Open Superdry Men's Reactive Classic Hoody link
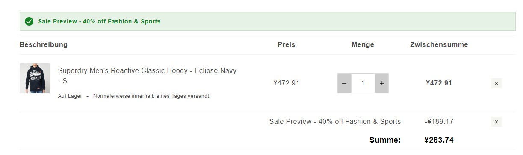The height and width of the screenshot is (155, 523). (x=147, y=76)
